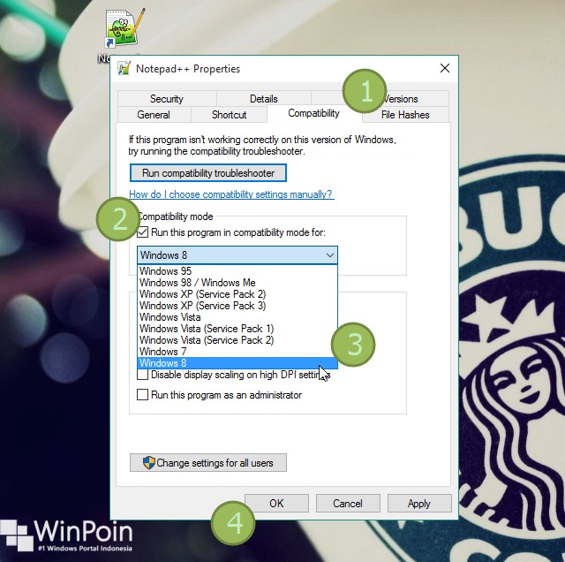Choose Windows 98 / Windows Me option
This screenshot has width=565, height=562.
point(237,283)
